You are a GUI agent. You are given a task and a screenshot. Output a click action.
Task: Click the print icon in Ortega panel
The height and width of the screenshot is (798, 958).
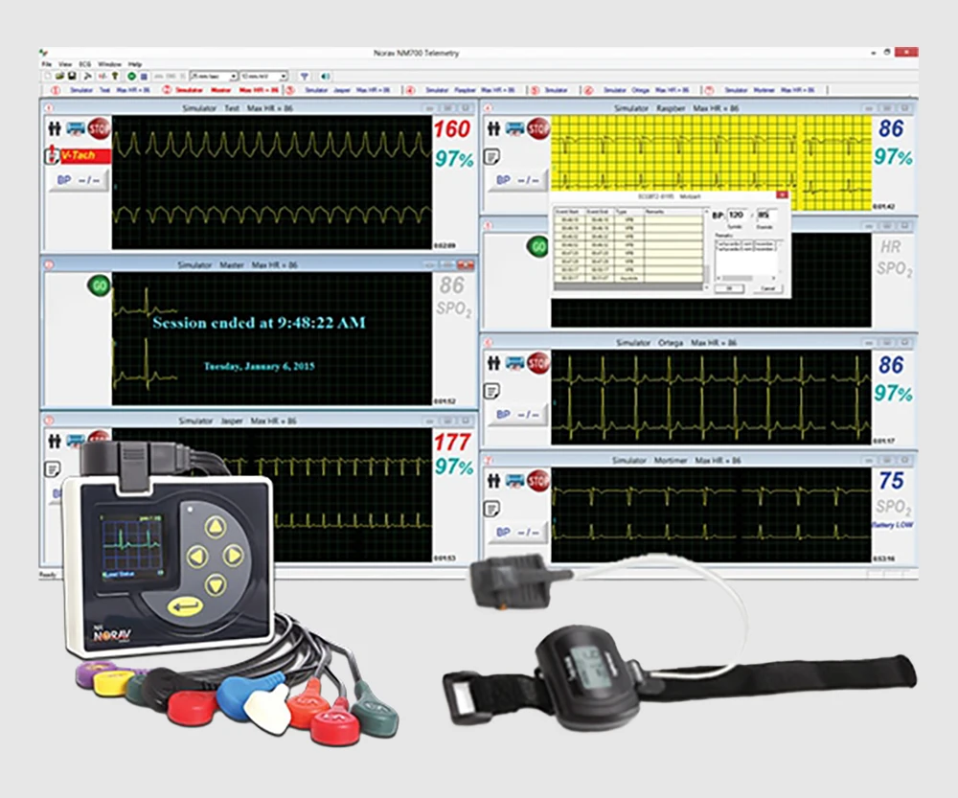515,363
